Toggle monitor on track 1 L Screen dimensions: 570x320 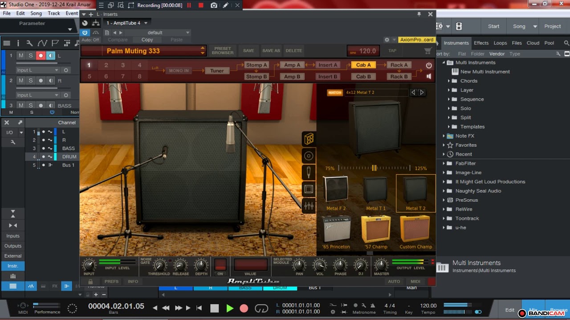(x=51, y=56)
